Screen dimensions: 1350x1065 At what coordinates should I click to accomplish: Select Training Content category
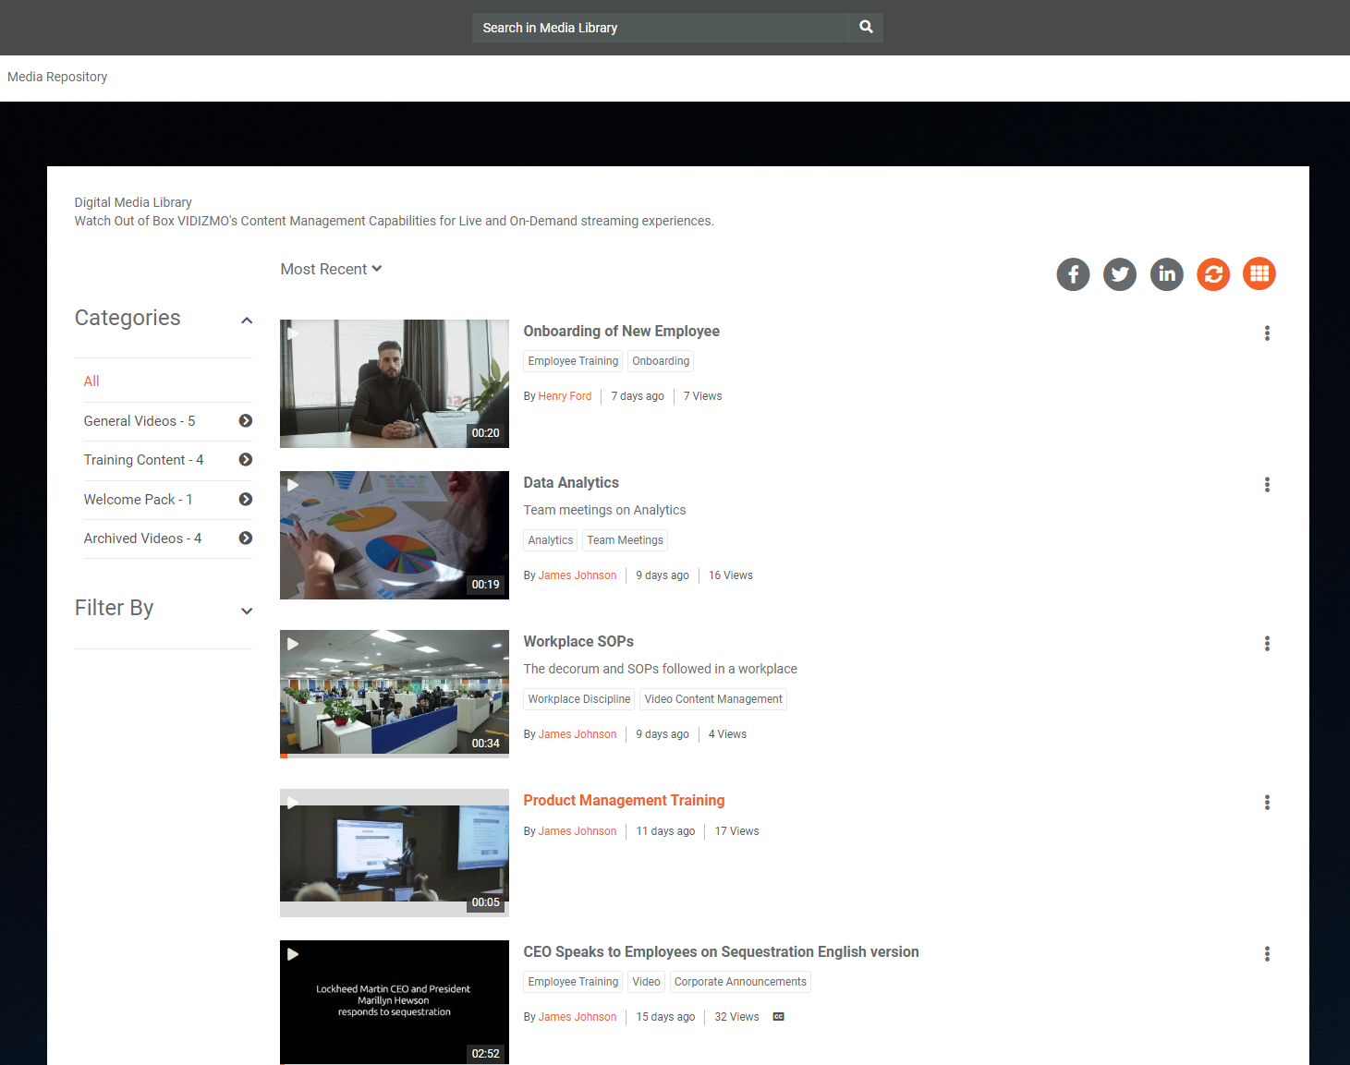click(143, 460)
